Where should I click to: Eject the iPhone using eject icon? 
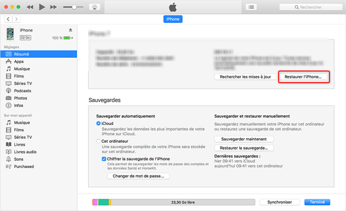pyautogui.click(x=70, y=30)
